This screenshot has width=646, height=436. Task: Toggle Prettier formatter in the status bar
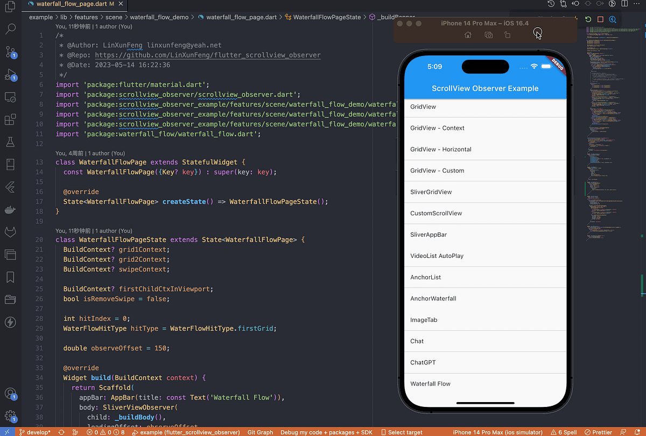599,432
